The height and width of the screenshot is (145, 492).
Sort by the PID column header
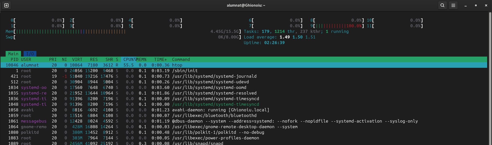[14, 59]
